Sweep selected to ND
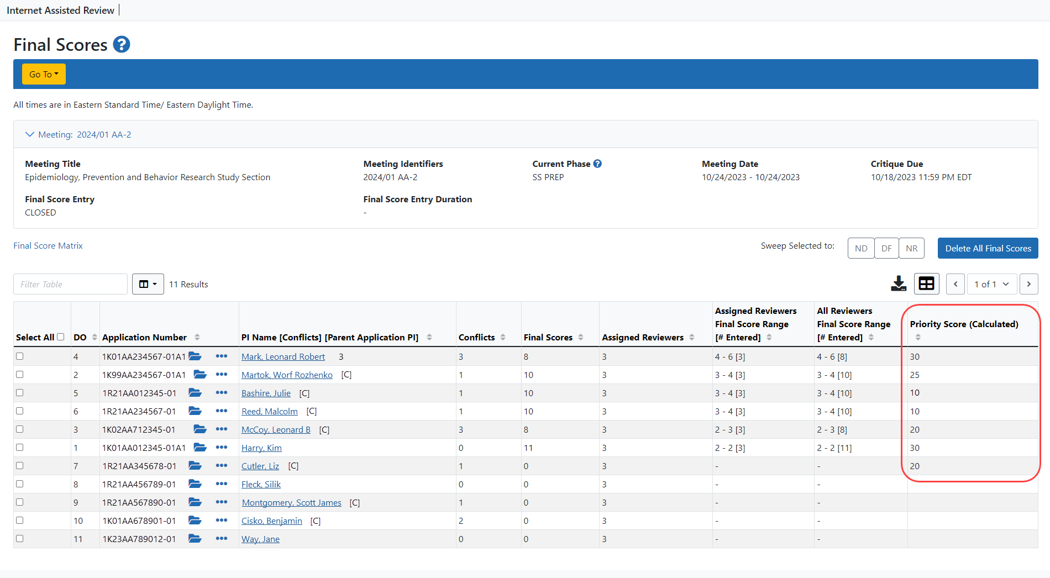The width and height of the screenshot is (1050, 578). 861,249
